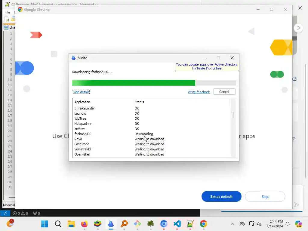308x231 pixels.
Task: Minimize the Google Chrome window
Action: click(258, 9)
